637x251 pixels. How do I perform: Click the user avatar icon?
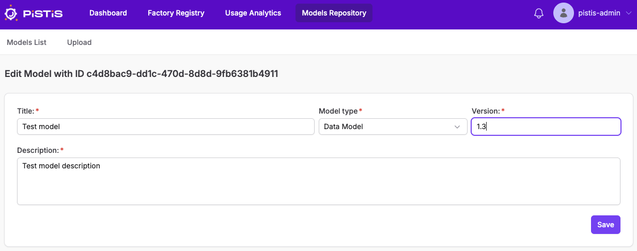(x=564, y=13)
